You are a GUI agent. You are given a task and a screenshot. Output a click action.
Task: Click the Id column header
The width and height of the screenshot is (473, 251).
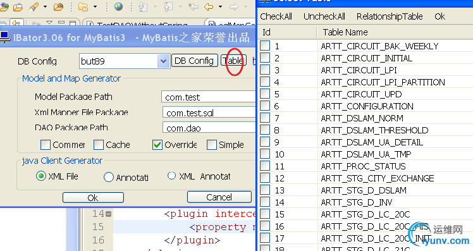tap(288, 32)
